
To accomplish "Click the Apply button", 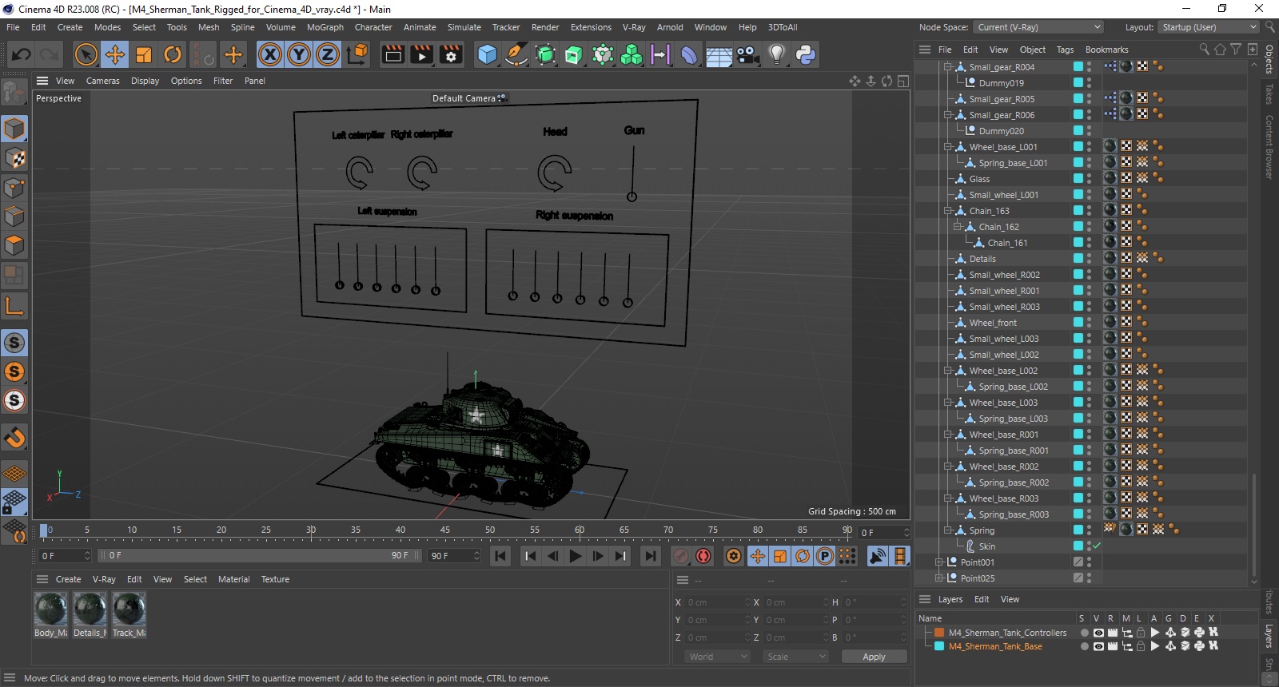I will pyautogui.click(x=874, y=657).
